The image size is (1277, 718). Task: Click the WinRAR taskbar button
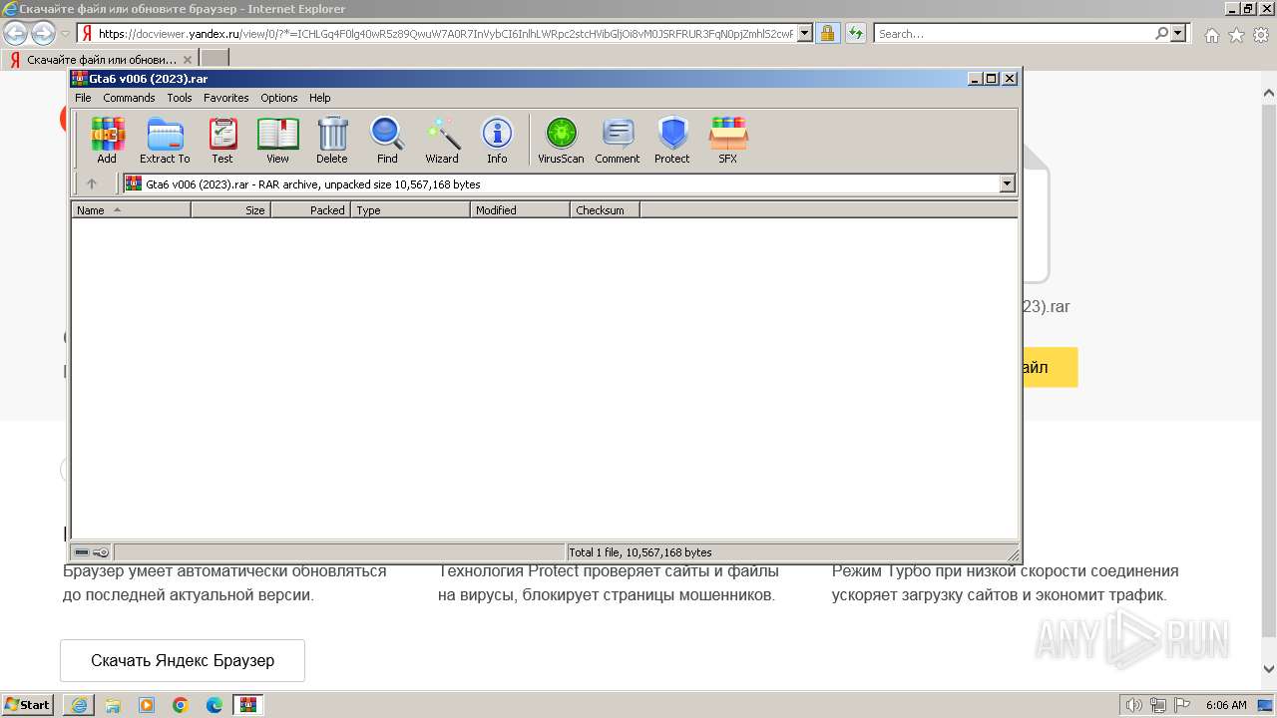coord(248,705)
